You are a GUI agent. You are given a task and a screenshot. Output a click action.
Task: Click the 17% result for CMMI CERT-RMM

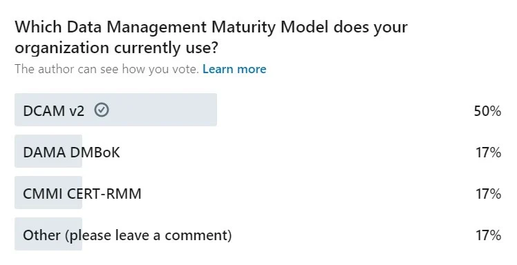[488, 194]
